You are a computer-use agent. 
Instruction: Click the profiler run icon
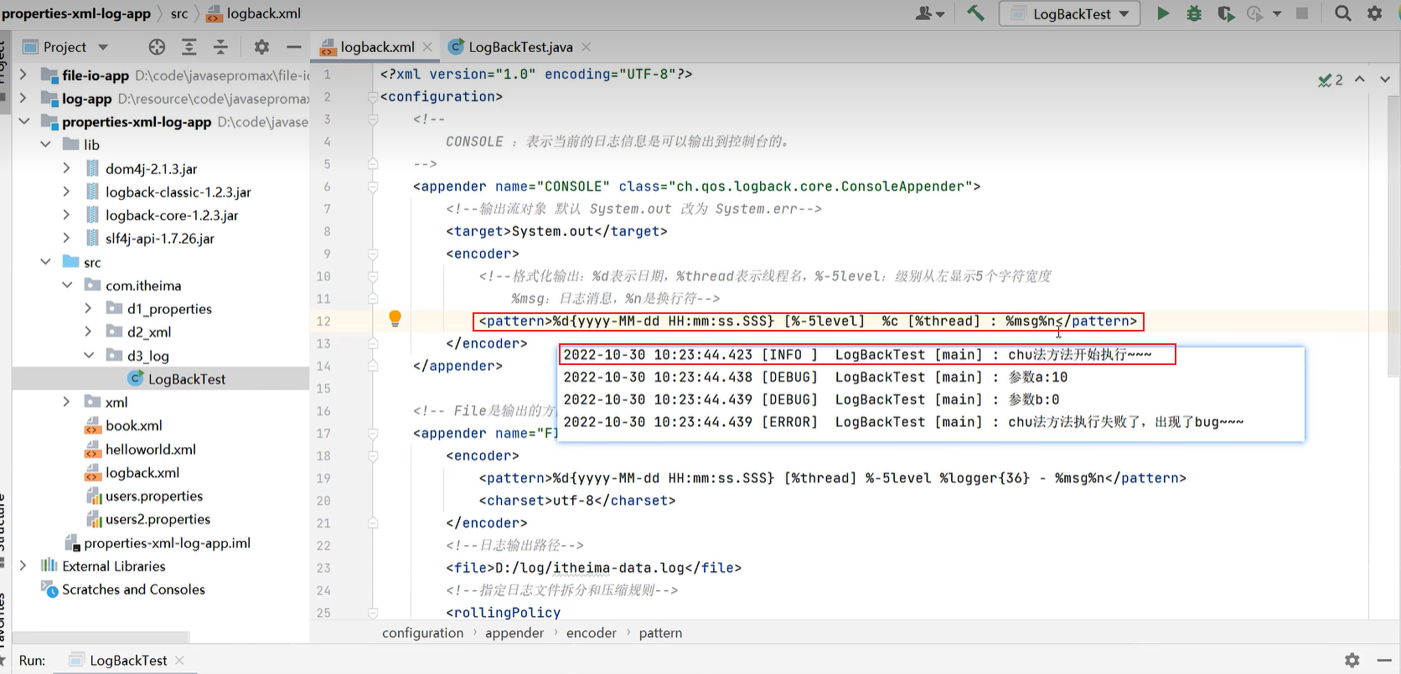[1254, 13]
